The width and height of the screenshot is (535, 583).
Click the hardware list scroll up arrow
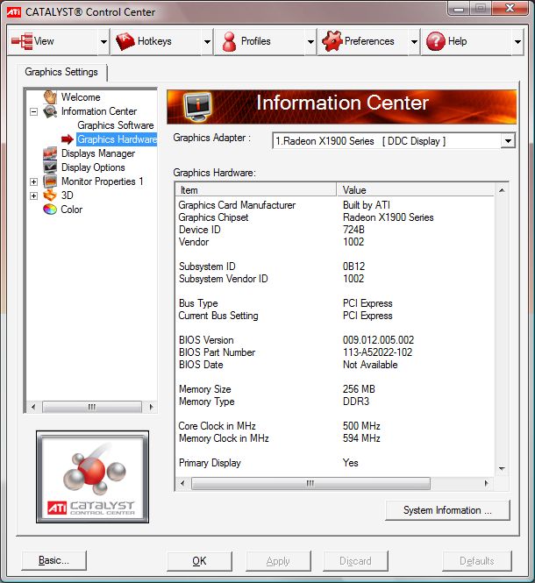point(502,190)
